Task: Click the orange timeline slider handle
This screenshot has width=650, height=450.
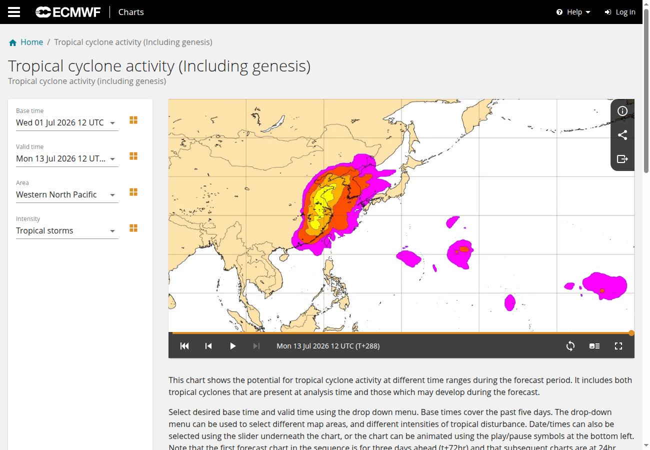Action: coord(631,333)
